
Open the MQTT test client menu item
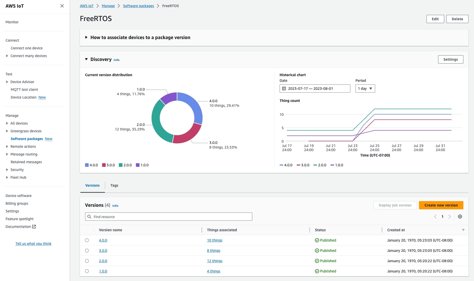tap(24, 89)
